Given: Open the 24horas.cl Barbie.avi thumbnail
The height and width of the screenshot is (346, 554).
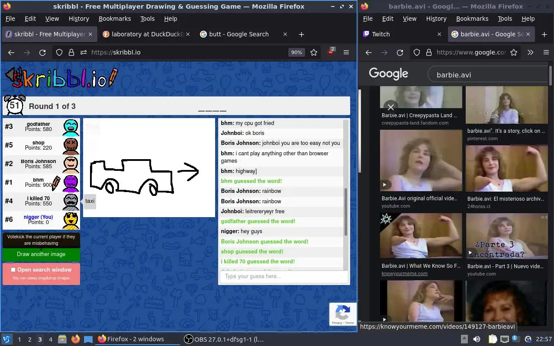Looking at the screenshot, I should click(x=507, y=168).
